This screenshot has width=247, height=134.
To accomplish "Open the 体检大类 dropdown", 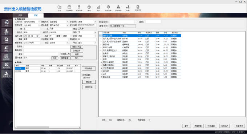I will (x=68, y=22).
